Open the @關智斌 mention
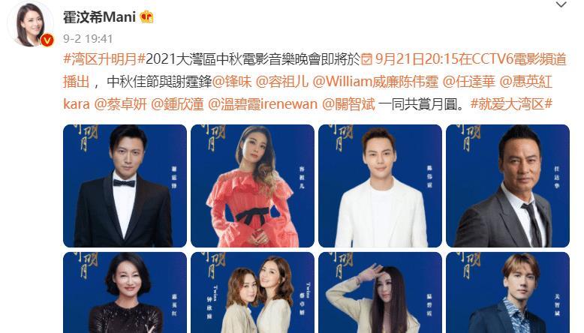 coord(348,103)
